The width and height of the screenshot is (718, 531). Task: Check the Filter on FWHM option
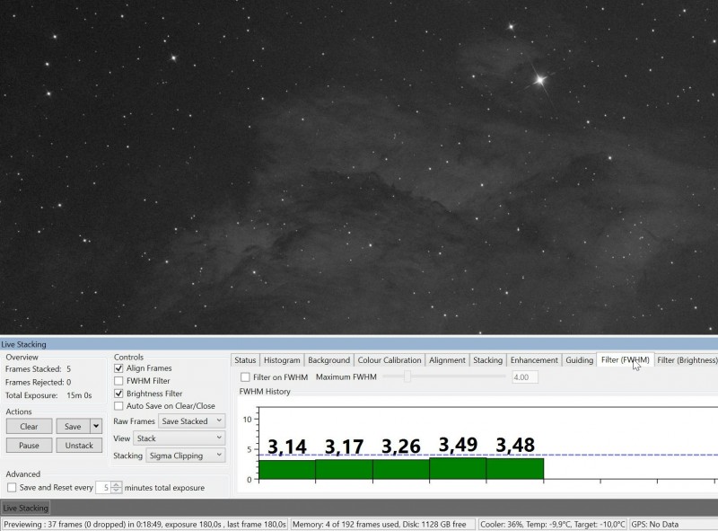[245, 377]
